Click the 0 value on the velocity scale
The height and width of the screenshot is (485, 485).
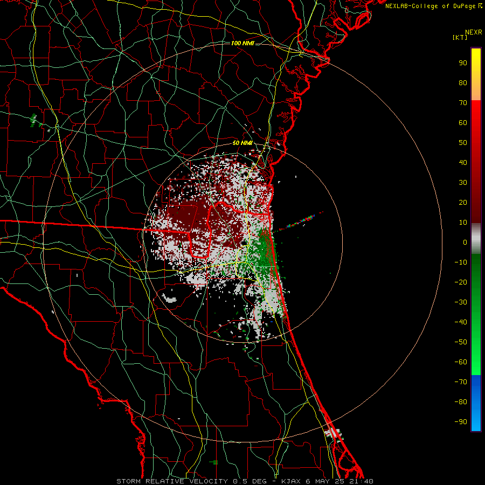coord(465,242)
